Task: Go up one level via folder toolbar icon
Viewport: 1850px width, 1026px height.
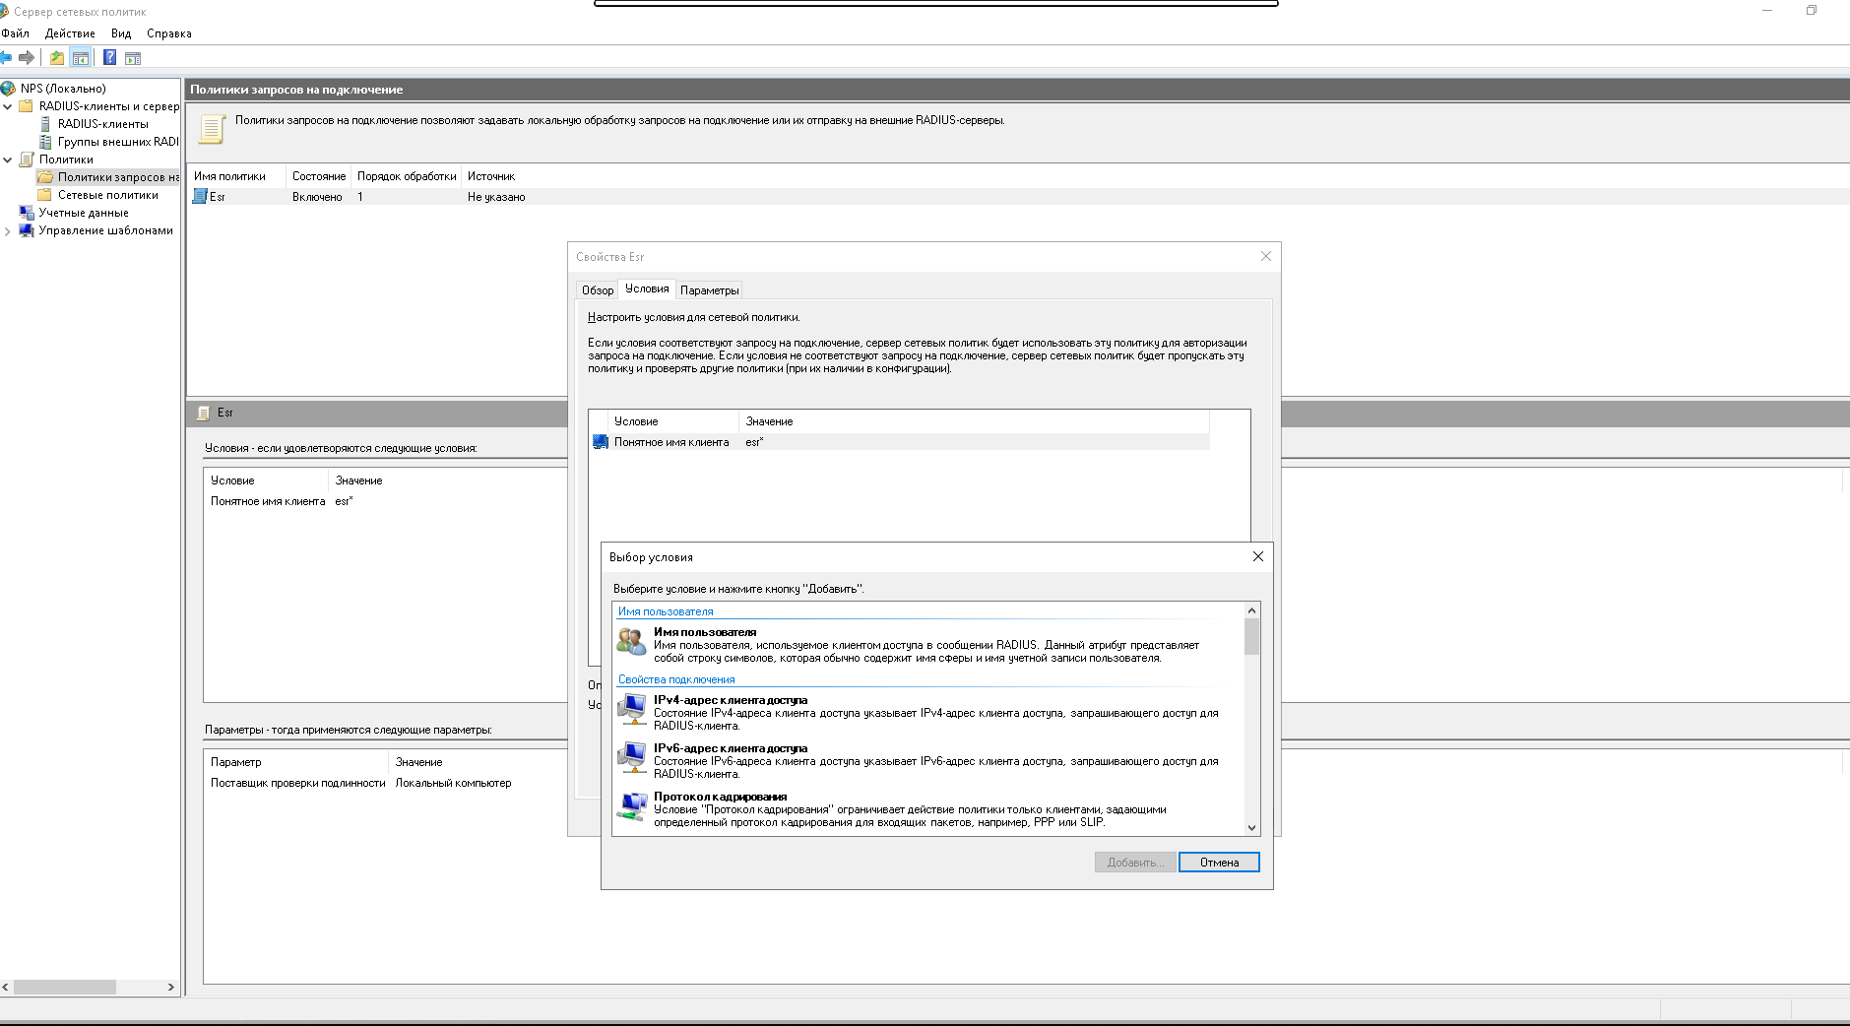Action: click(57, 58)
